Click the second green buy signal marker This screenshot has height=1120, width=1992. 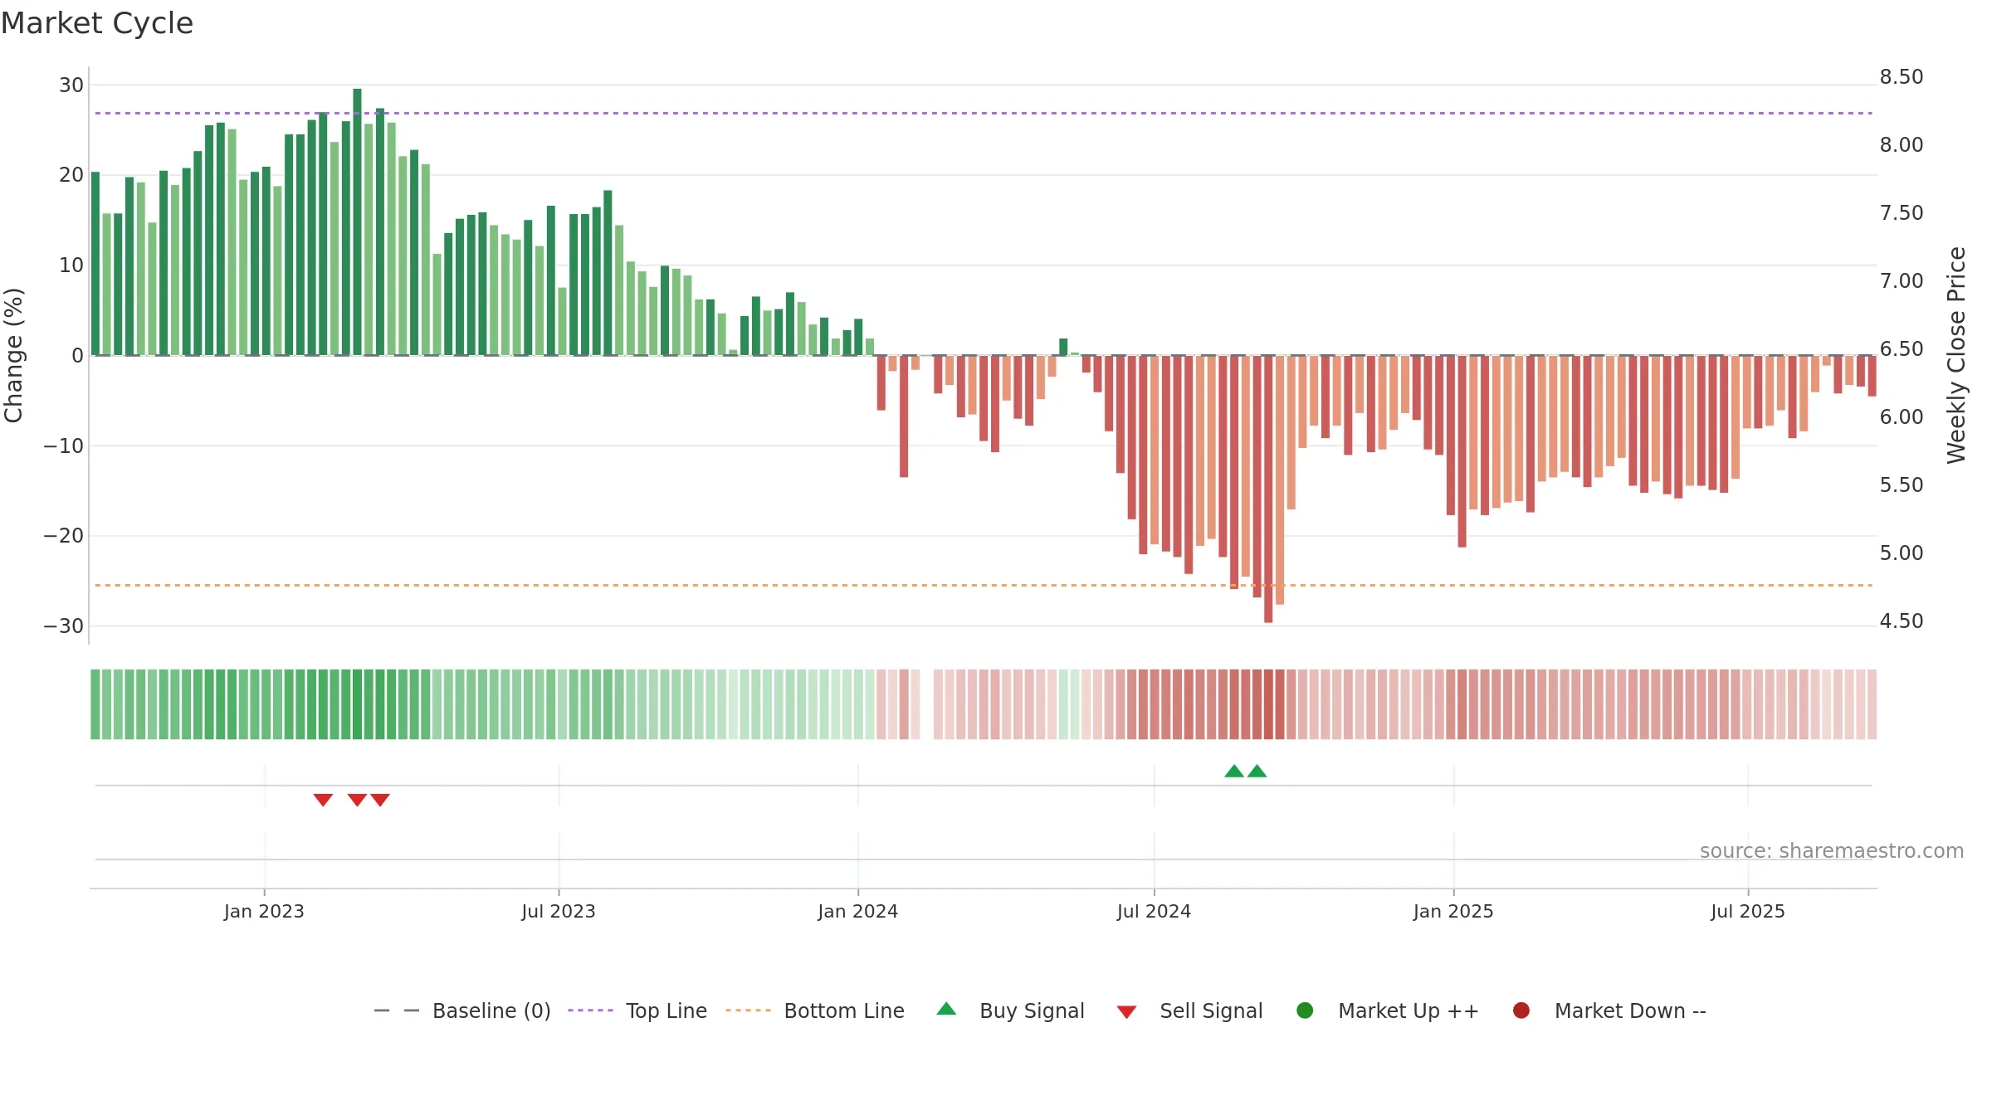tap(1257, 771)
